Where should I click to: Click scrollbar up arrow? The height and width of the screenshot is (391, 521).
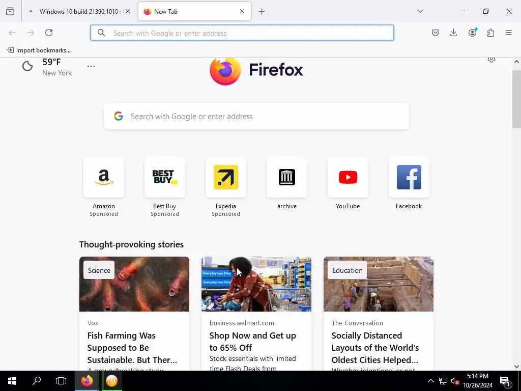point(516,62)
